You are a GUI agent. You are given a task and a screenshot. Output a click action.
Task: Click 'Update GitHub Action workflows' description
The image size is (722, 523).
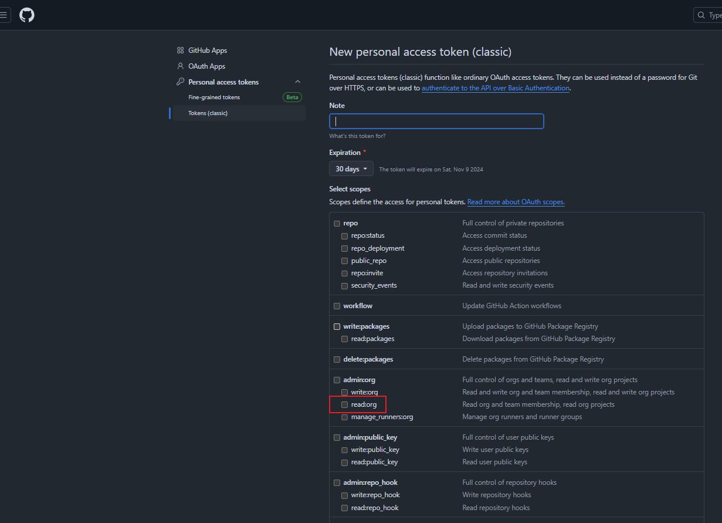click(512, 306)
